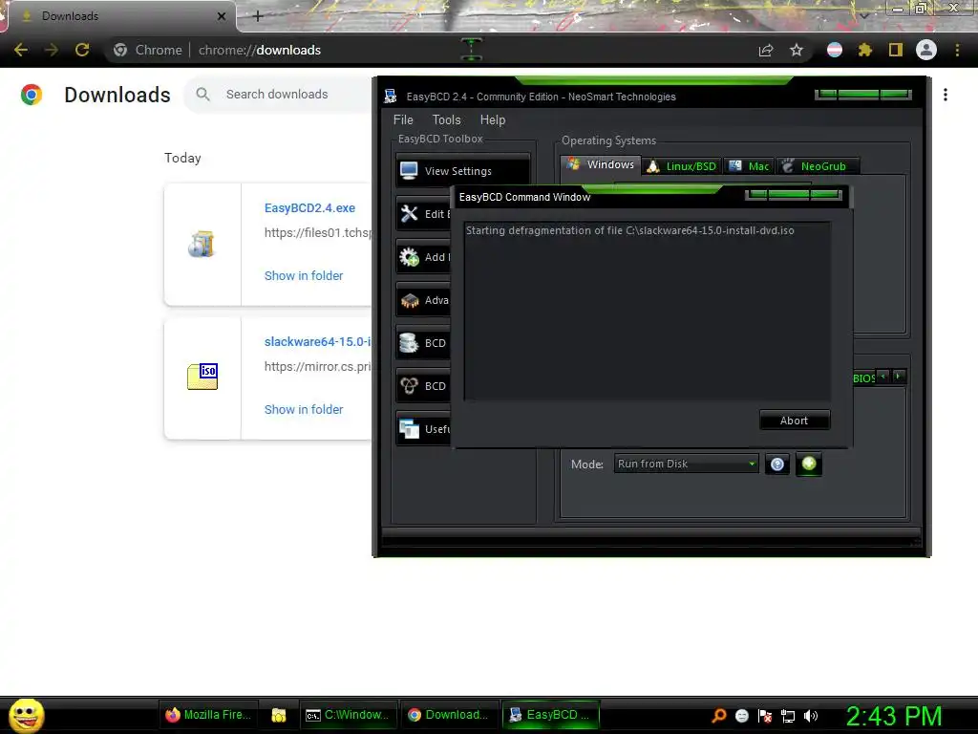Image resolution: width=978 pixels, height=734 pixels.
Task: Reload the Chrome page
Action: point(82,50)
